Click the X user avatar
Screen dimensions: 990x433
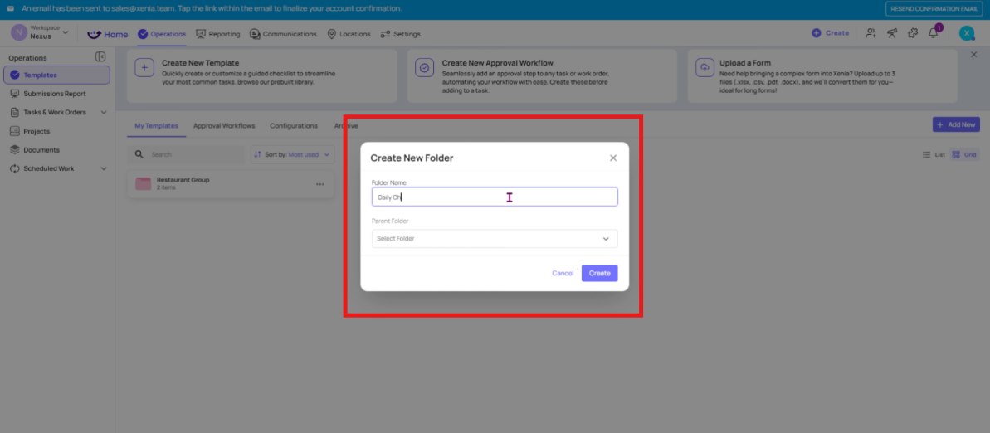pos(966,33)
